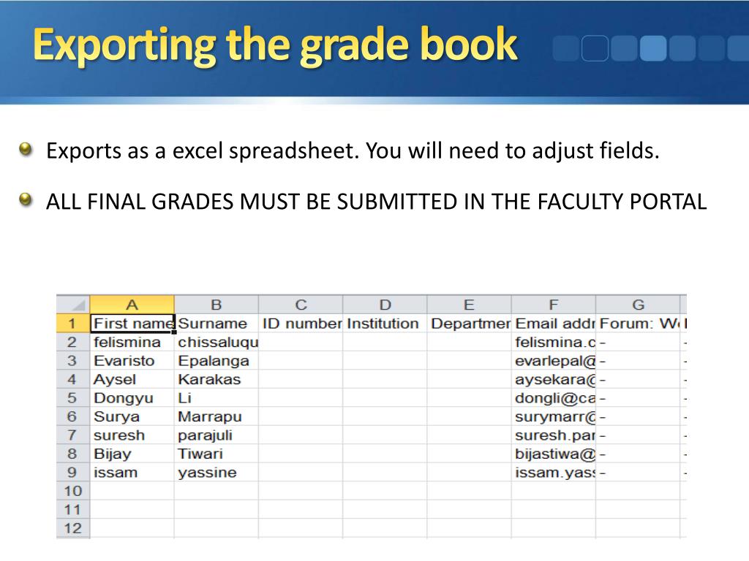This screenshot has width=749, height=561.
Task: Select row 9 header
Action: [x=73, y=473]
